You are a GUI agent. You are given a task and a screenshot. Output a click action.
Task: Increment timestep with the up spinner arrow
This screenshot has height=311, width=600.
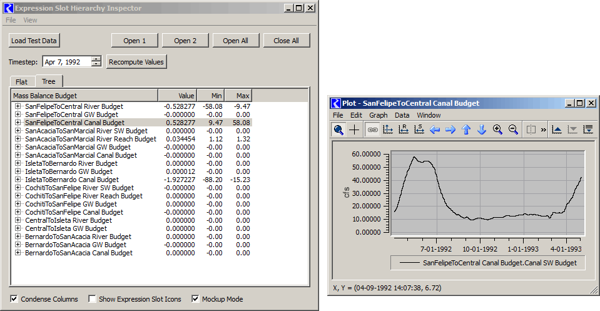[x=96, y=59]
